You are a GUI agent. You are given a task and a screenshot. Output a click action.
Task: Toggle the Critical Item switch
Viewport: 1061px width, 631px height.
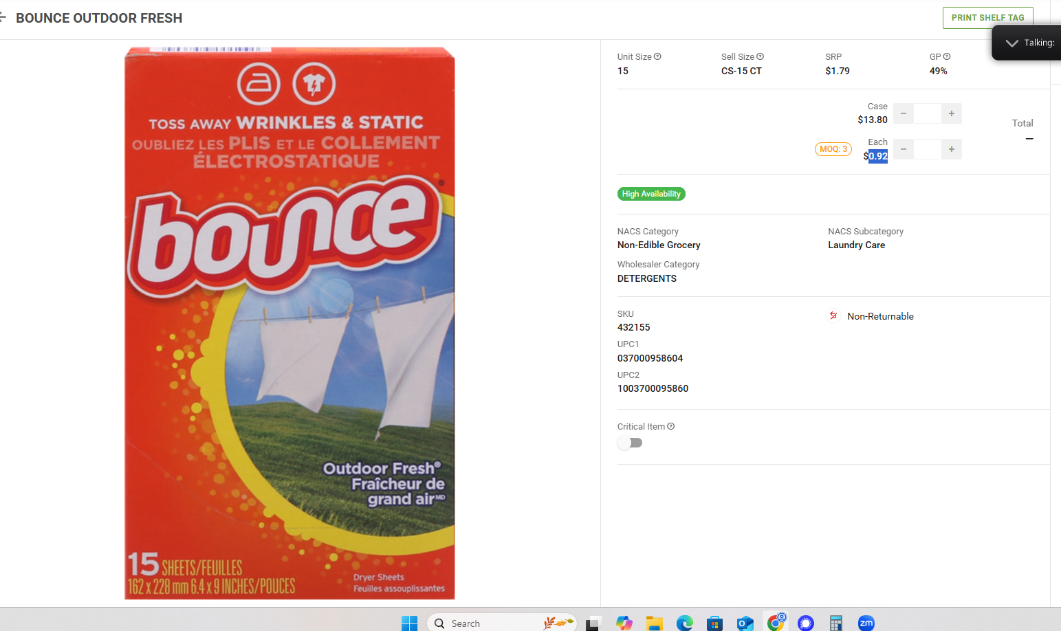tap(630, 443)
